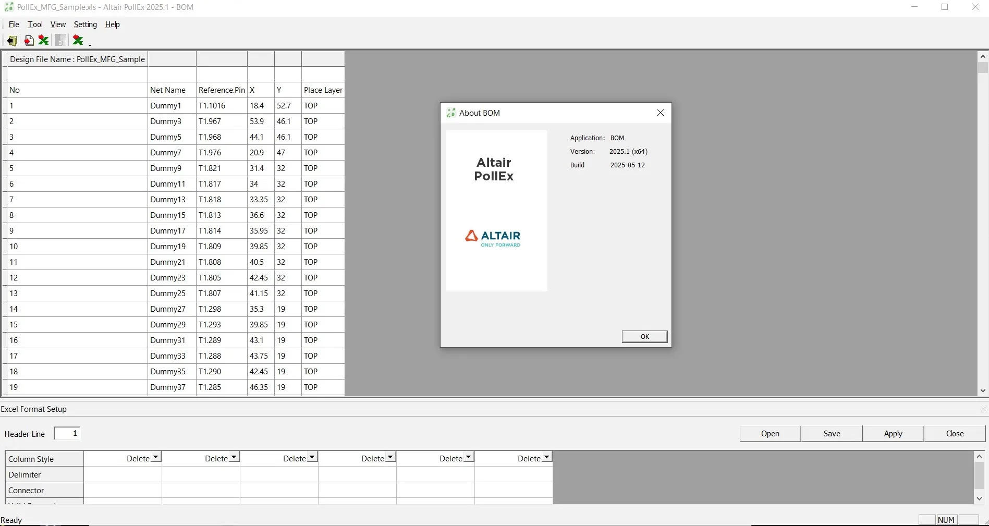Open the Tool menu

[x=35, y=25]
